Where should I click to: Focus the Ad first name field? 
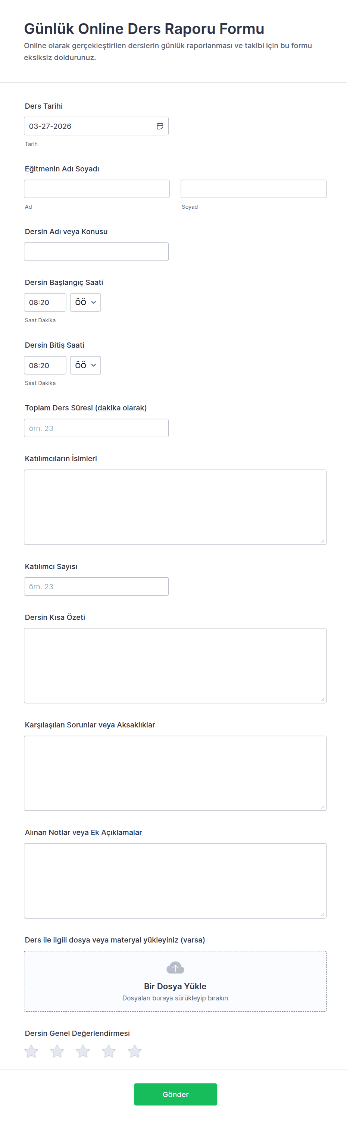[97, 189]
